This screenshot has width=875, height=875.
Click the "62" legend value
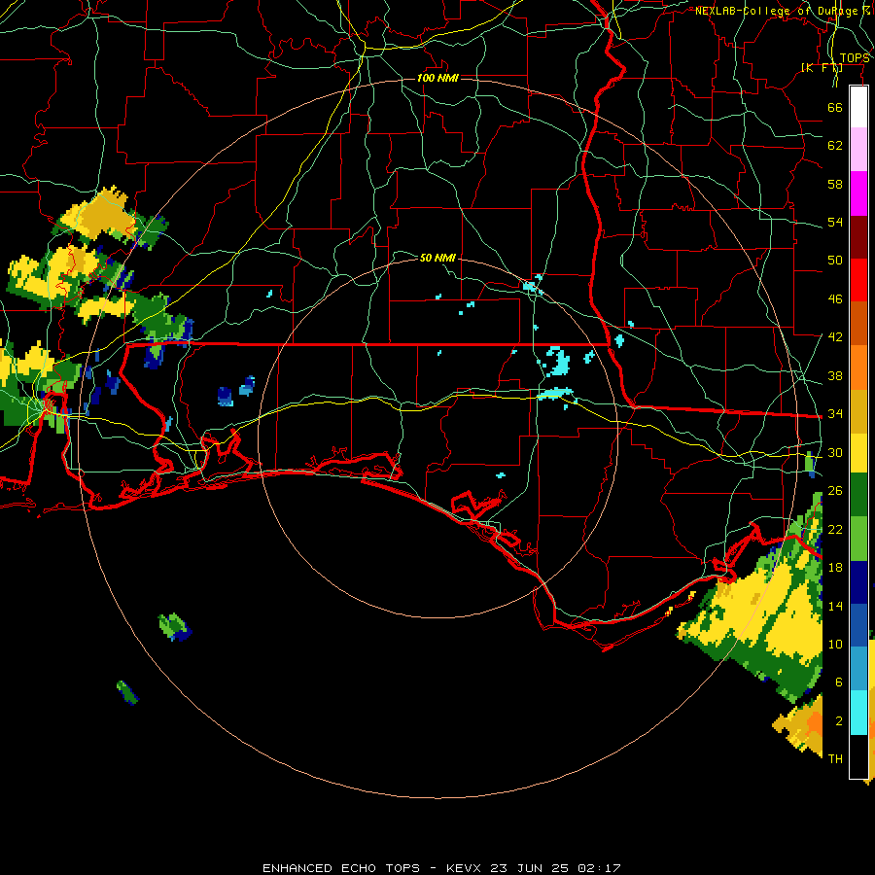click(835, 146)
